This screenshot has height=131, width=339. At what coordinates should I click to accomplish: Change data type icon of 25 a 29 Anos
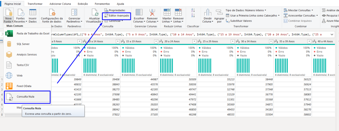[199, 41]
